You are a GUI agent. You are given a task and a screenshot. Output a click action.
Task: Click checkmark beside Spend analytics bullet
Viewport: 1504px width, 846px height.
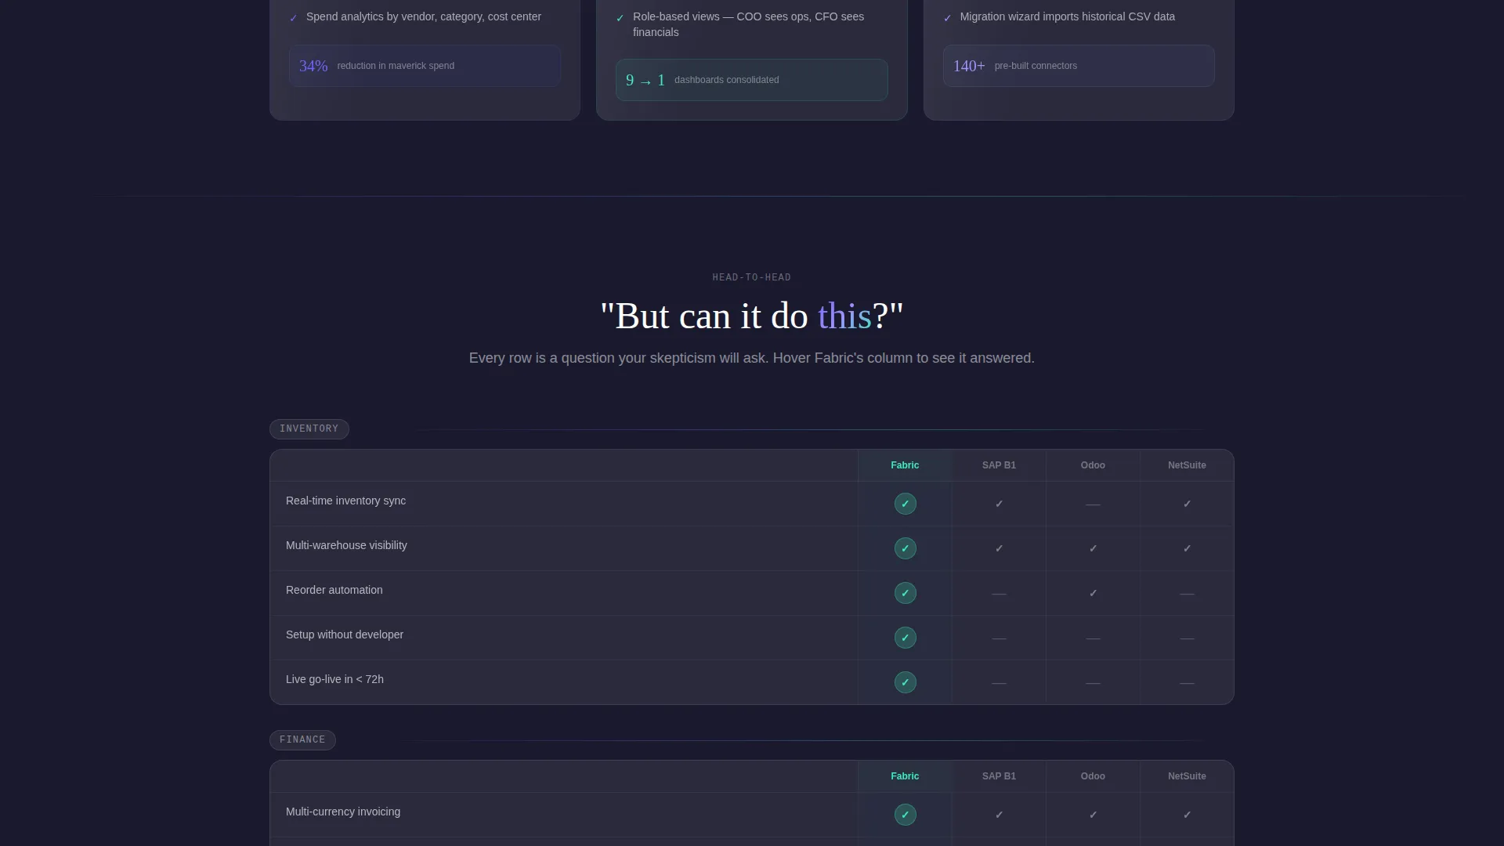(294, 18)
